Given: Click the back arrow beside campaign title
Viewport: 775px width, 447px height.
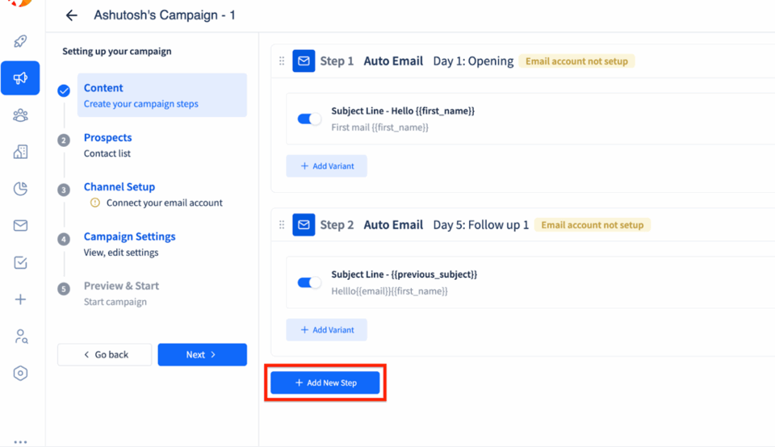Looking at the screenshot, I should [x=72, y=15].
